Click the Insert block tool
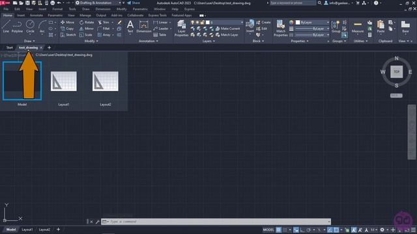This screenshot has height=234, width=417. (250, 27)
